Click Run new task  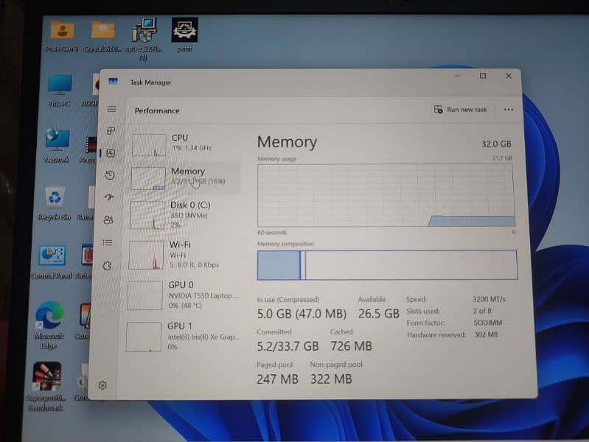460,109
